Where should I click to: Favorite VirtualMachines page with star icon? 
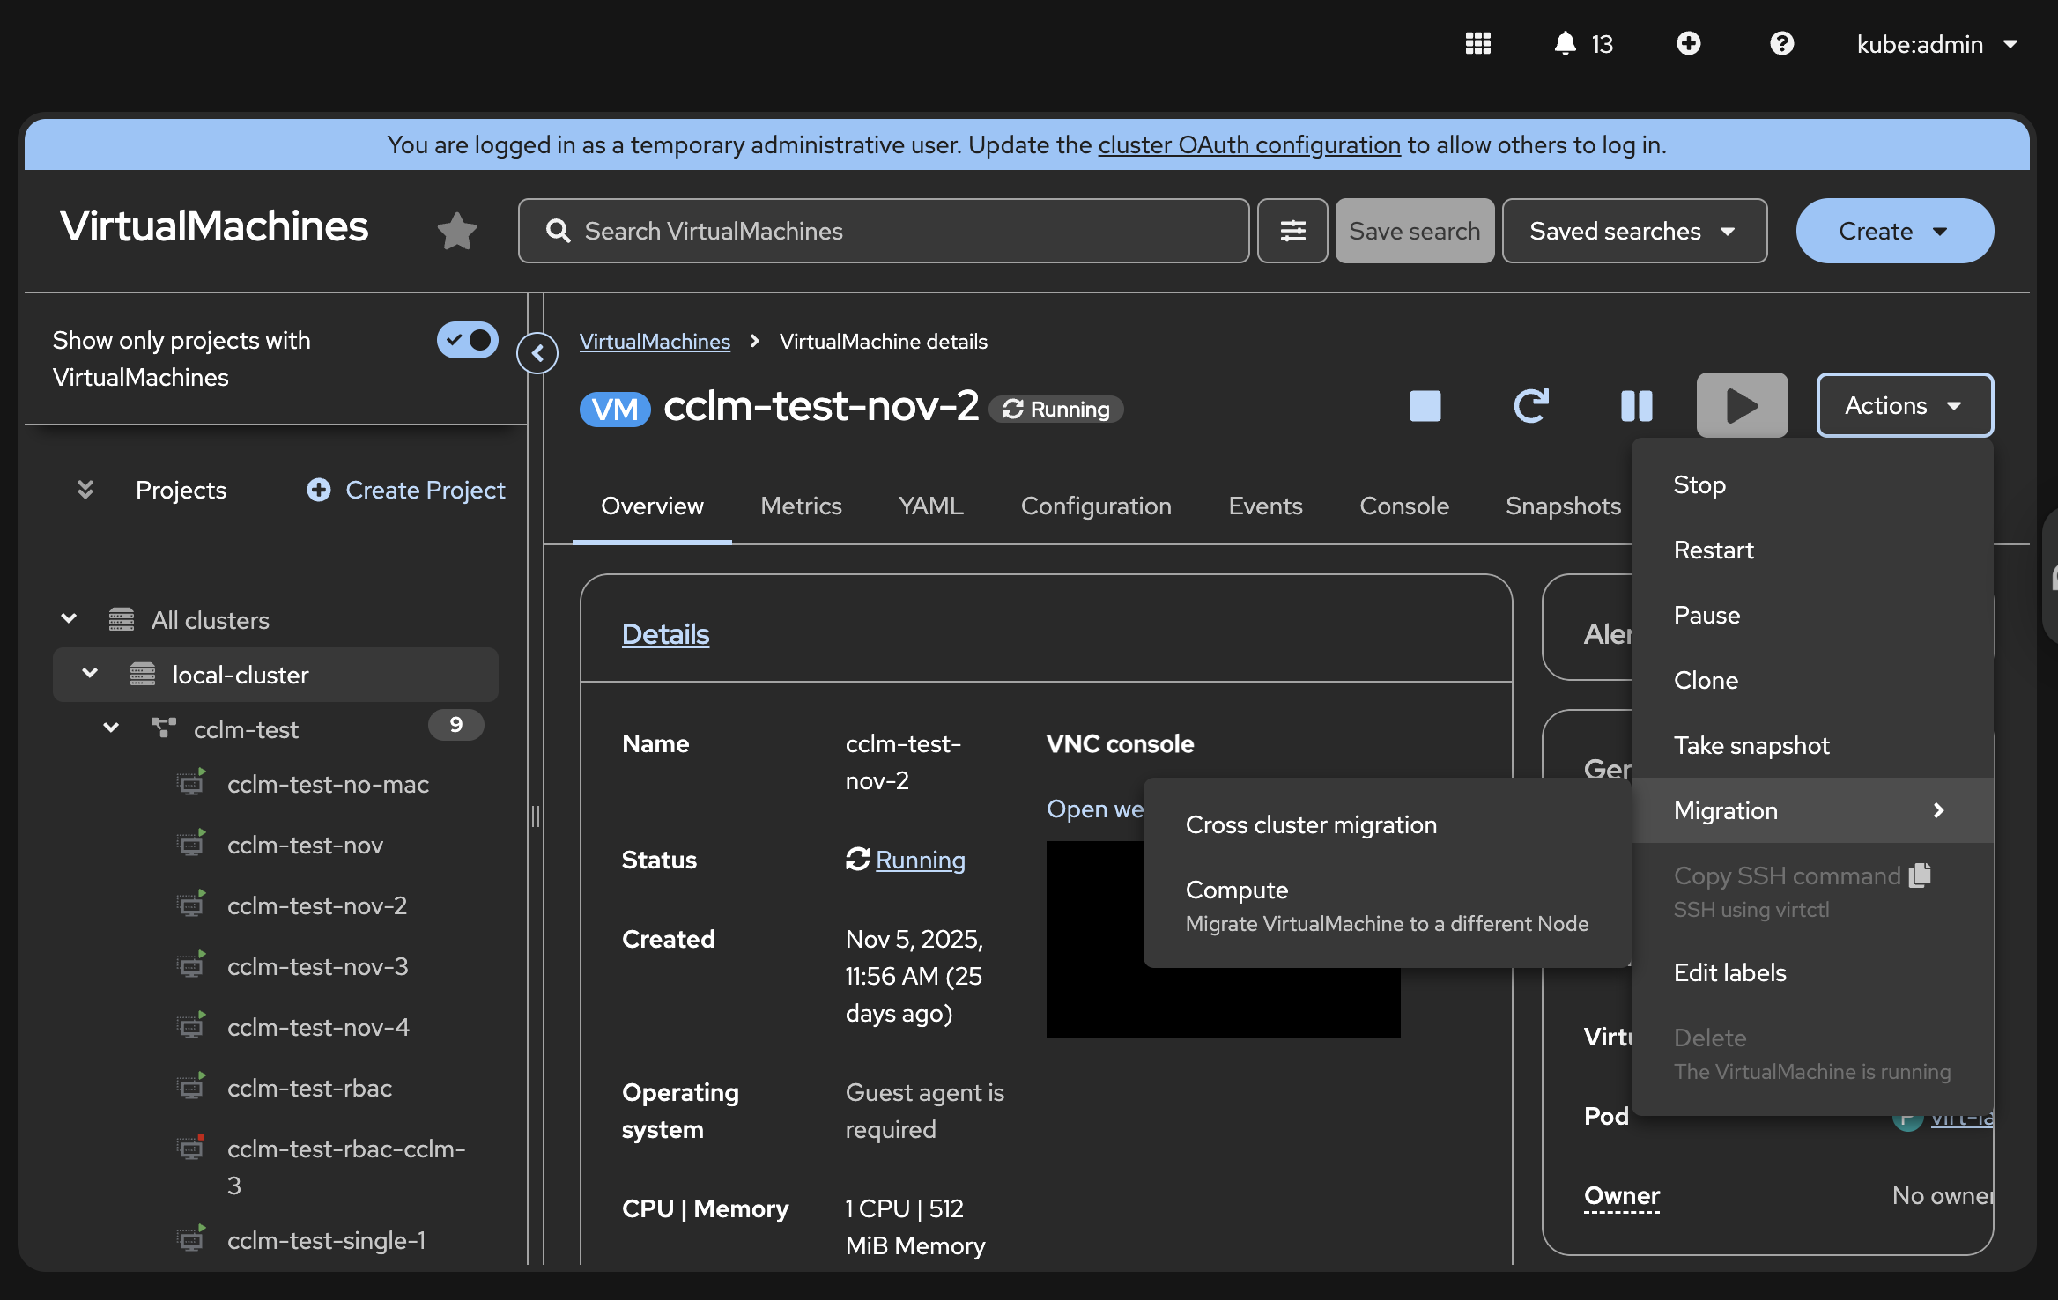[x=456, y=231]
